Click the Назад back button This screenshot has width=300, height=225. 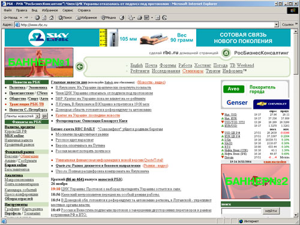tap(10, 18)
